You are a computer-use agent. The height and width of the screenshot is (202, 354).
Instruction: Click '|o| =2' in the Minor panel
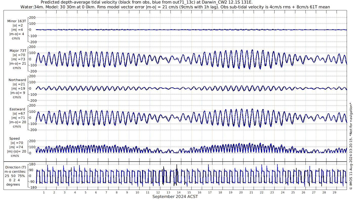[18, 26]
